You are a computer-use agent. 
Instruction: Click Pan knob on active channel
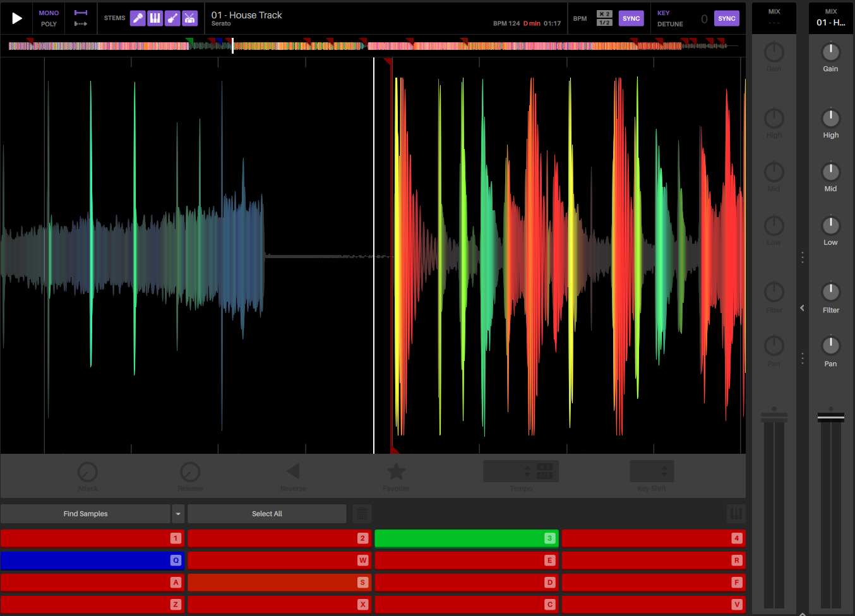tap(830, 345)
